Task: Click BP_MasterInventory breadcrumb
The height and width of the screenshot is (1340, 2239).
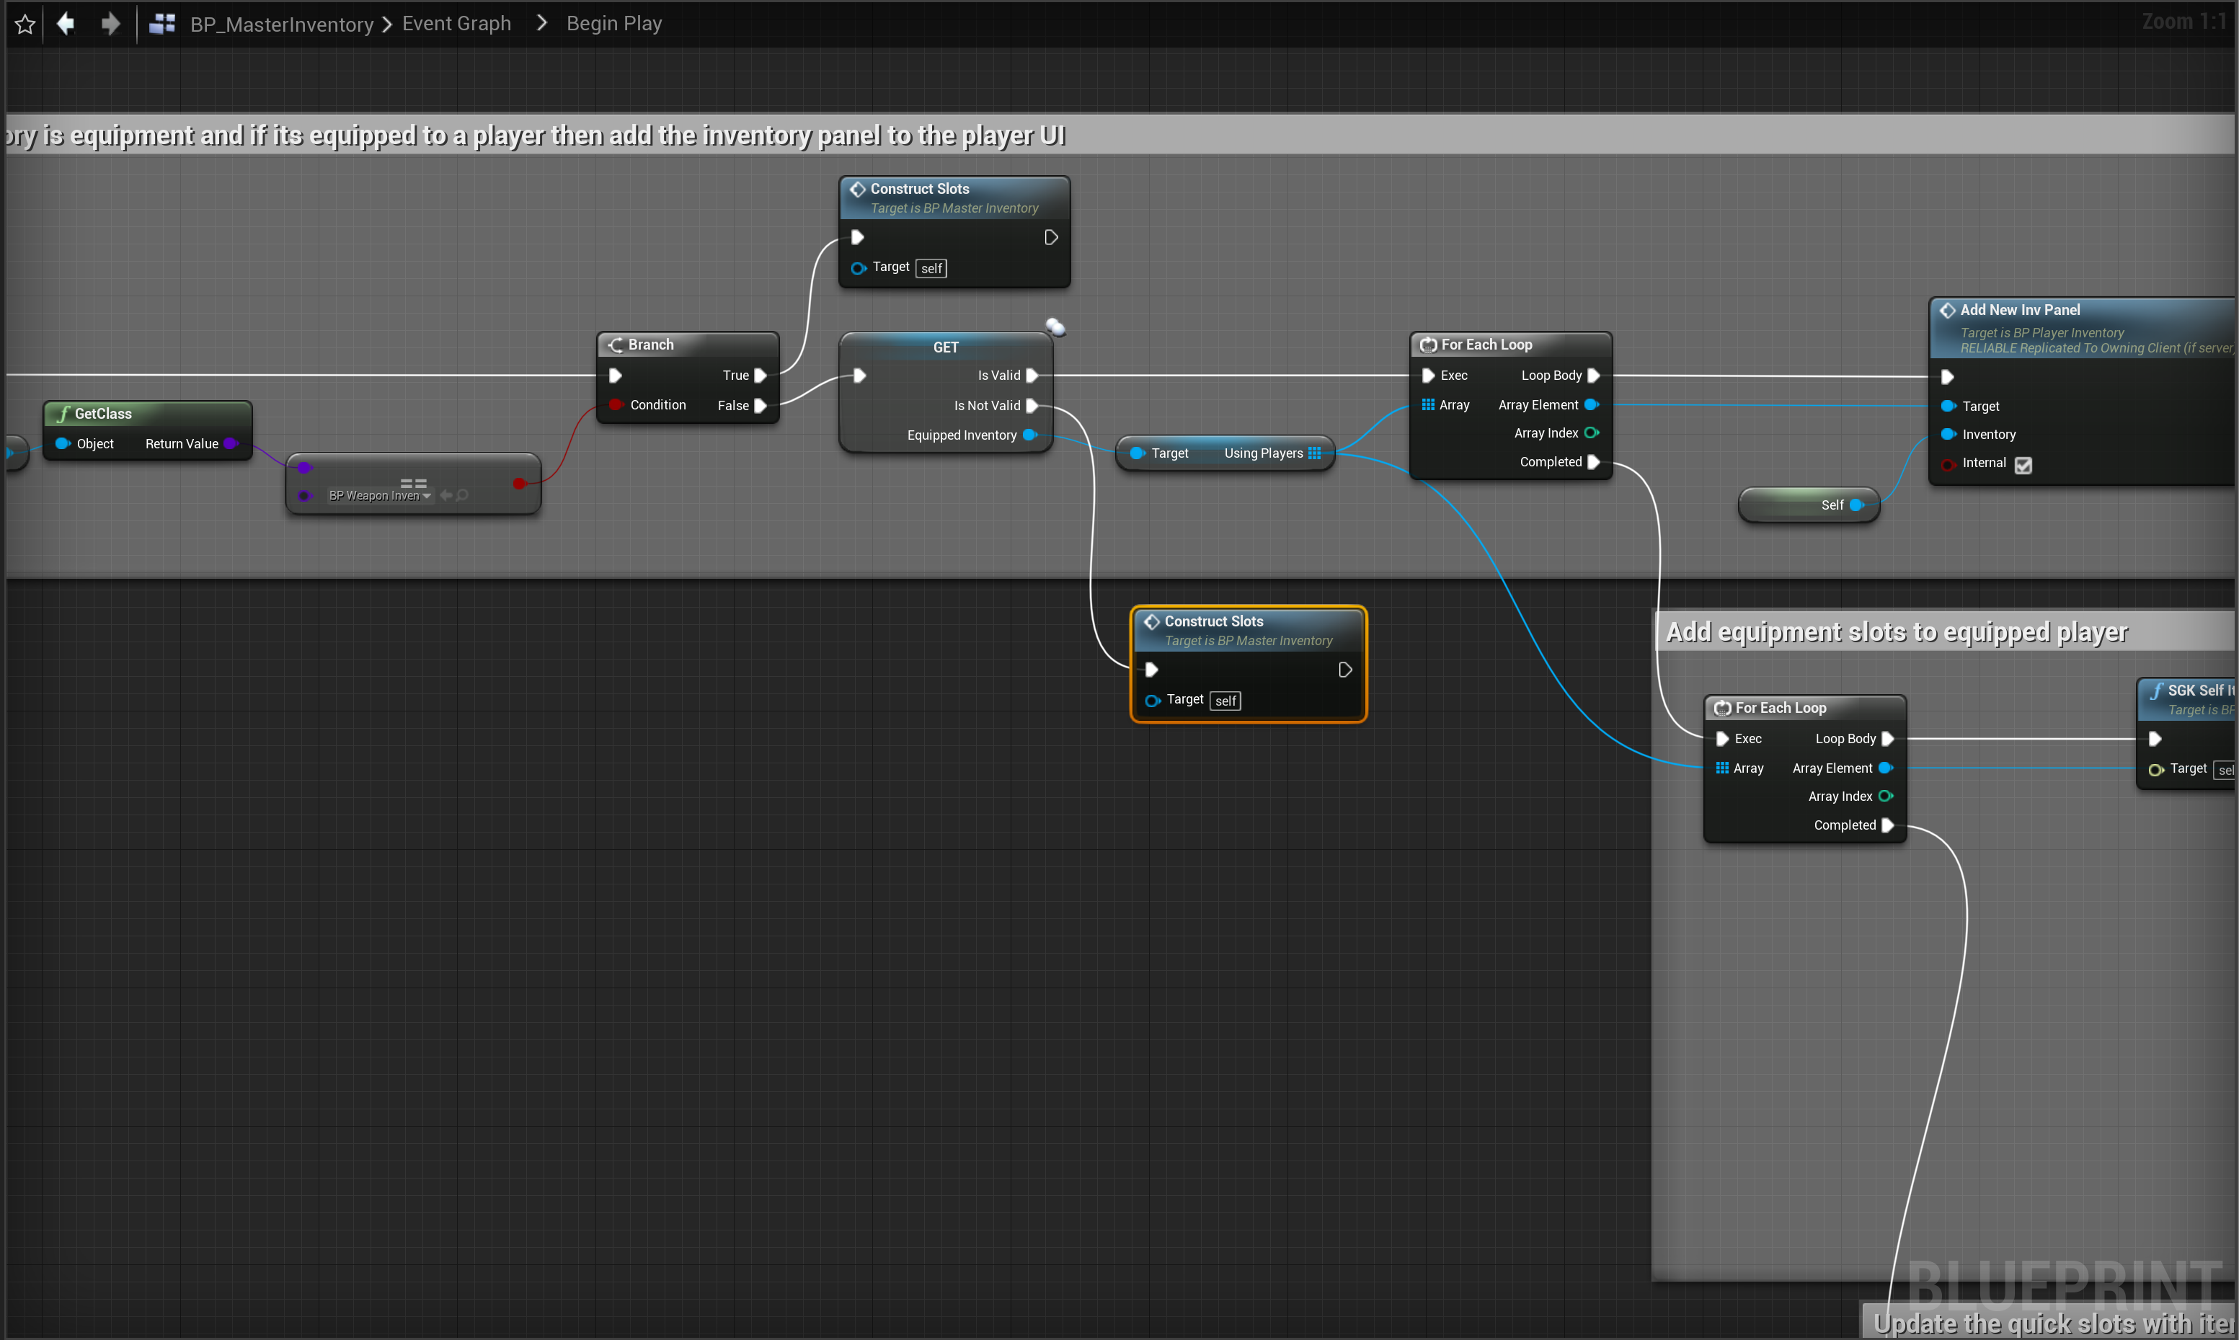Action: coord(281,25)
